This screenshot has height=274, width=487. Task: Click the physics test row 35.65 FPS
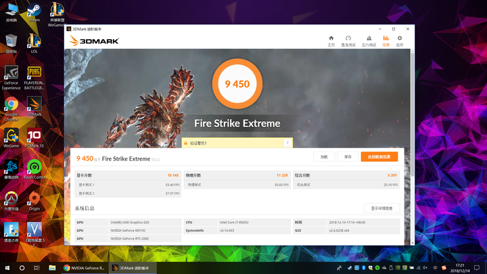click(x=237, y=185)
